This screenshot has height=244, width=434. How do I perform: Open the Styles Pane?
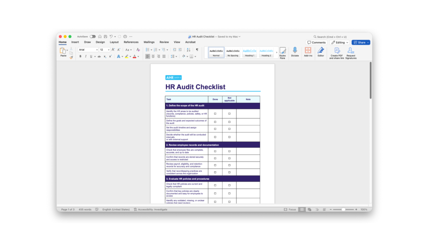click(282, 51)
